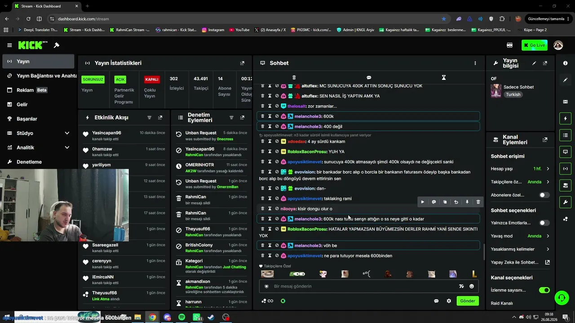
Task: Click the trash icon below the Sohbet header
Action: [x=294, y=78]
